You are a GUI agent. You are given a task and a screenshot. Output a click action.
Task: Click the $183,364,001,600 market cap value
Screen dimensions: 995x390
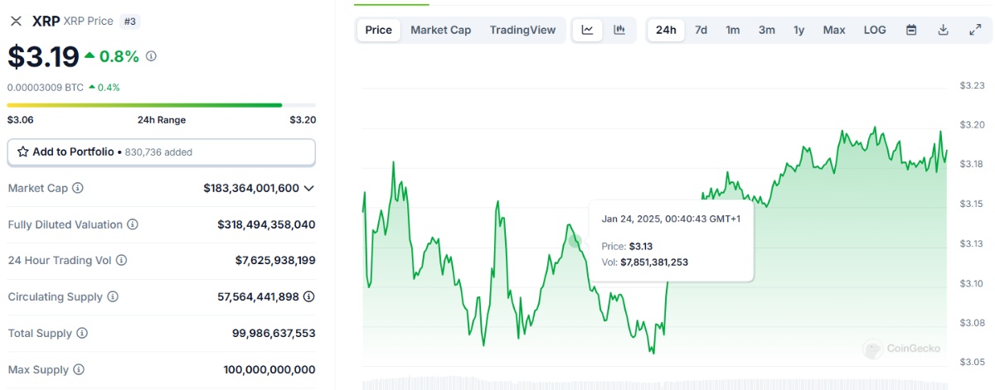[x=251, y=188]
